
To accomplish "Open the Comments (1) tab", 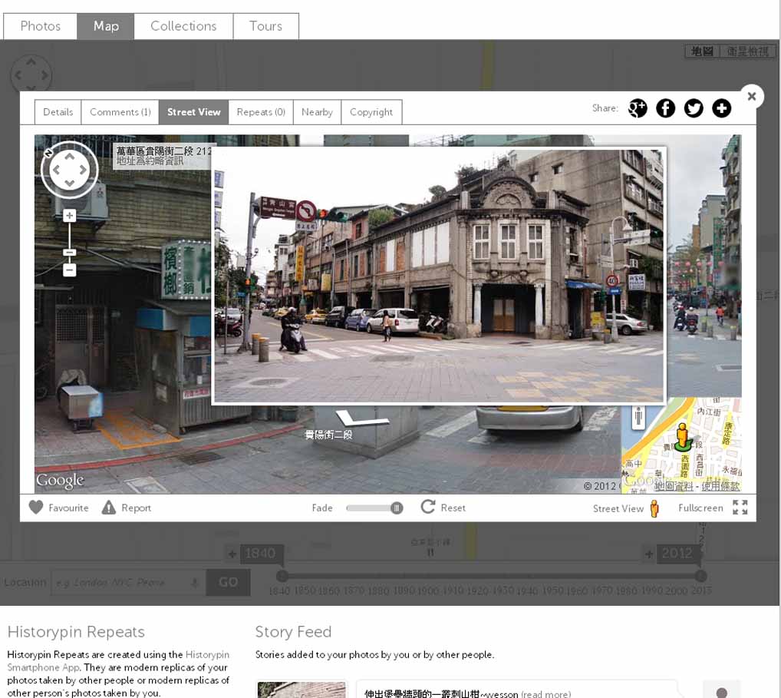I will click(x=120, y=112).
